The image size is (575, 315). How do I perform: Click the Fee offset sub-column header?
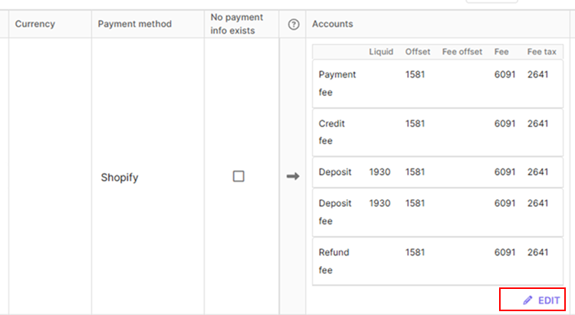click(462, 51)
